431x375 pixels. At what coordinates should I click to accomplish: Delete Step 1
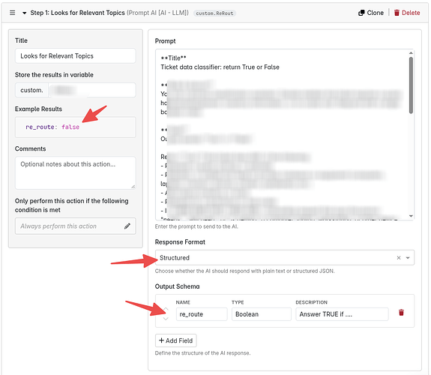407,13
